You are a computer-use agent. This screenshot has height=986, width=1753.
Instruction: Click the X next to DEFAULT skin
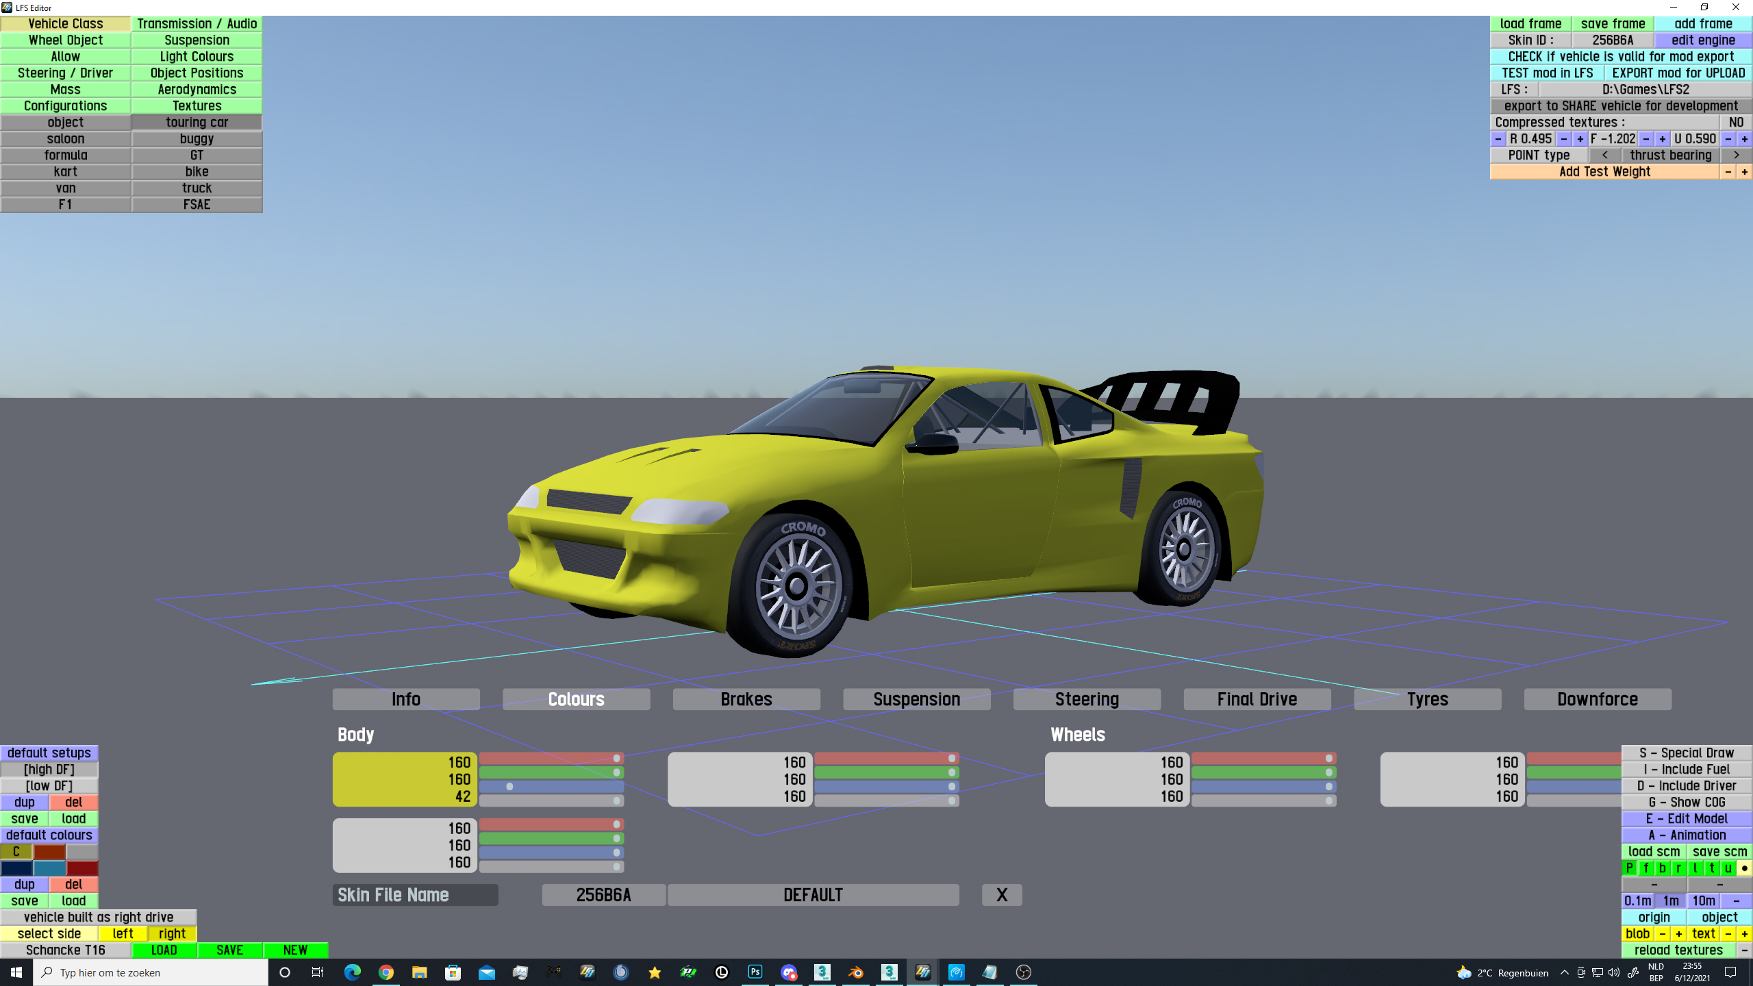coord(1001,895)
